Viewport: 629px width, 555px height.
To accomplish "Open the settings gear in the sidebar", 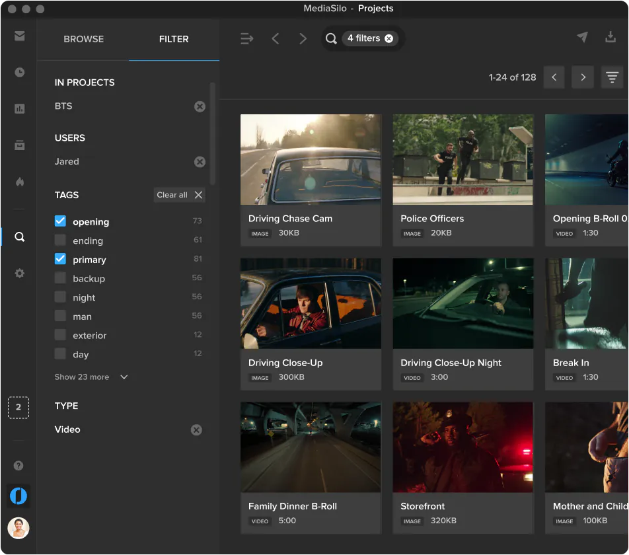I will [19, 273].
